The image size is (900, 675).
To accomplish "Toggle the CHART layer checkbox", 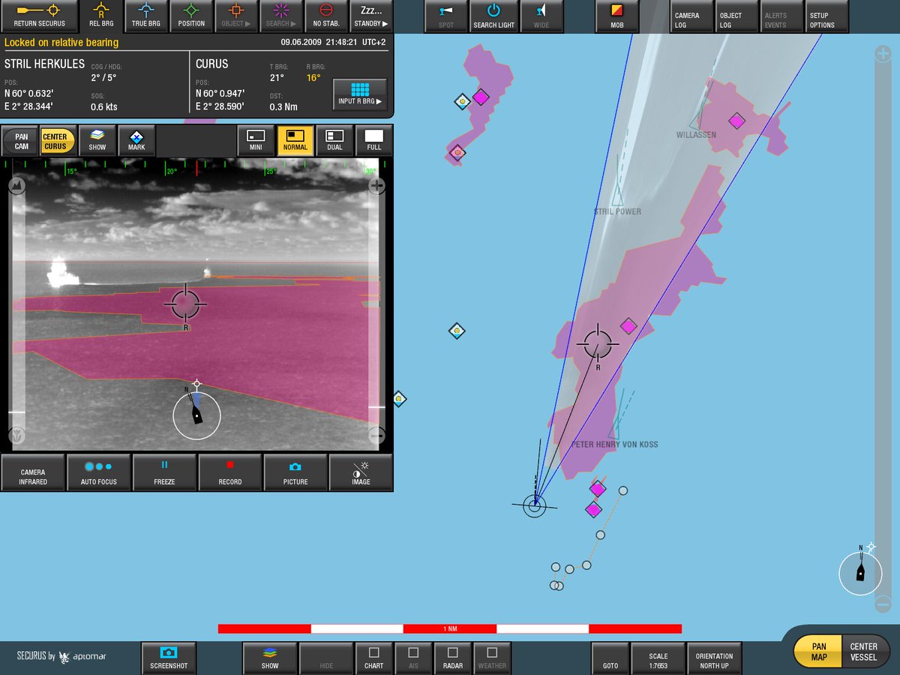I will pyautogui.click(x=374, y=658).
